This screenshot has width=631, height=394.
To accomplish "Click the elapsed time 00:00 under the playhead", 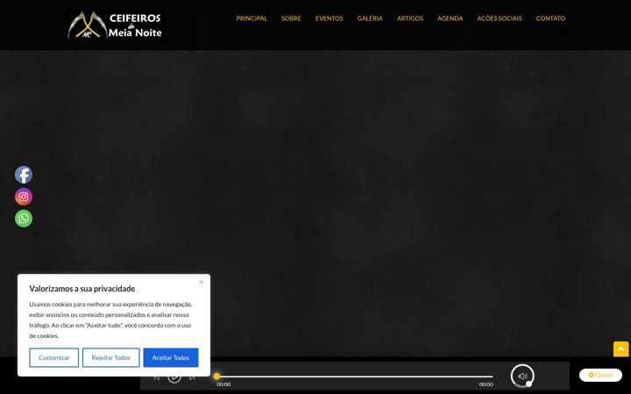I will tap(223, 384).
